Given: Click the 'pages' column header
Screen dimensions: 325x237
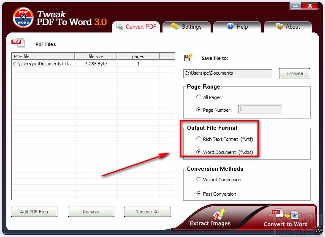Looking at the screenshot, I should 138,57.
